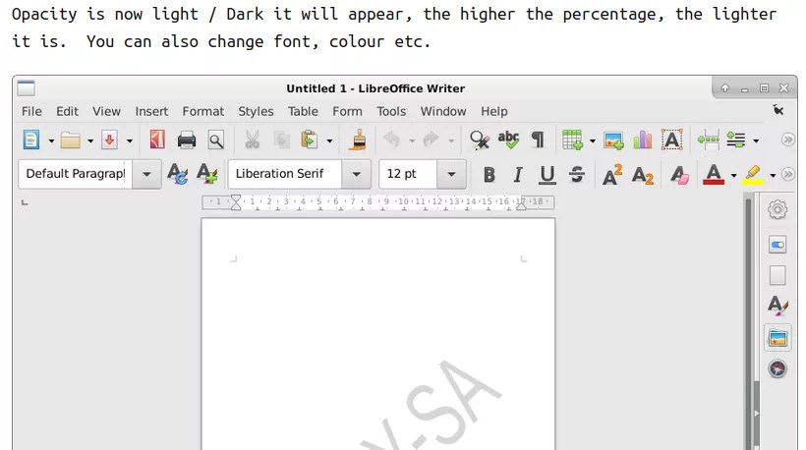Export directly as PDF
806x450 pixels.
tap(157, 140)
